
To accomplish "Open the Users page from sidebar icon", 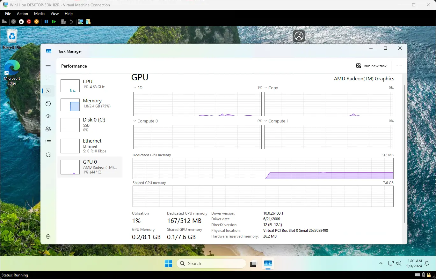I will (48, 129).
